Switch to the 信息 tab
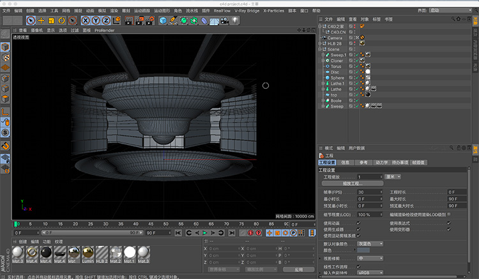The image size is (479, 279). coord(345,162)
